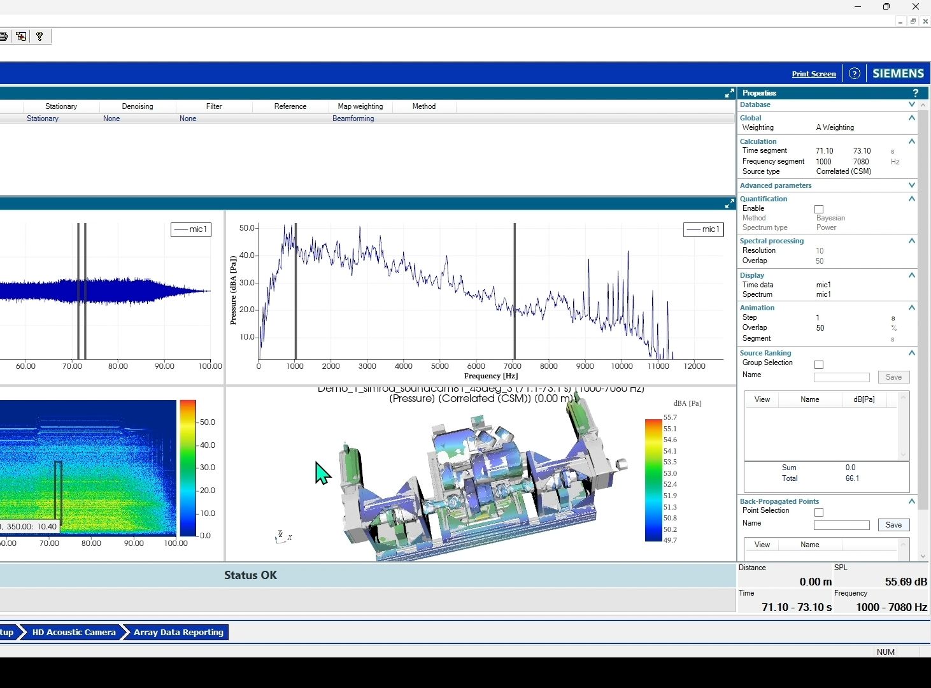Click the circled question mark beside Print Screen
This screenshot has height=688, width=931.
[855, 74]
